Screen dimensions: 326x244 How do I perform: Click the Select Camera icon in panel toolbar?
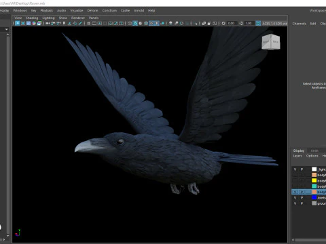[48, 23]
